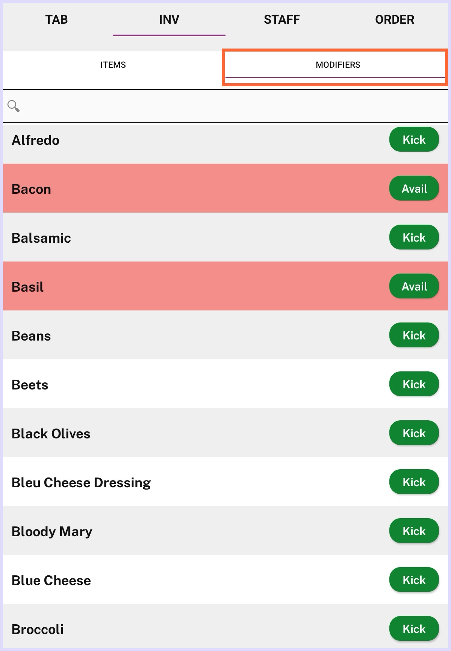
Task: Select the ITEMS sub-tab
Action: click(x=113, y=65)
